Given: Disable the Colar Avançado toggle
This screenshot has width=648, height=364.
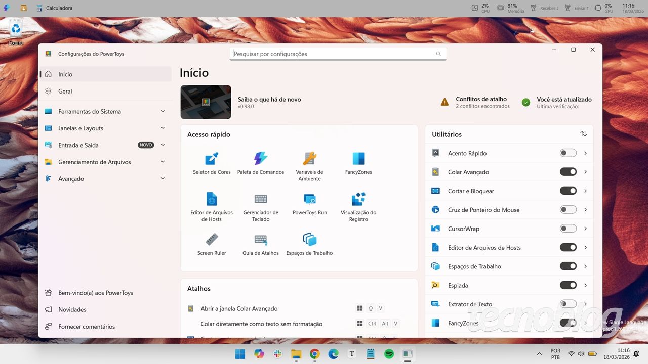Looking at the screenshot, I should (568, 171).
